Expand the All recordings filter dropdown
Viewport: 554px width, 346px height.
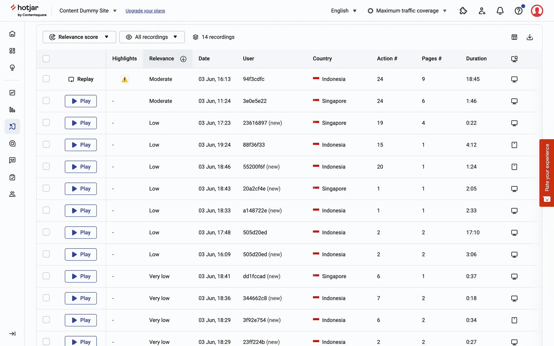pyautogui.click(x=152, y=37)
